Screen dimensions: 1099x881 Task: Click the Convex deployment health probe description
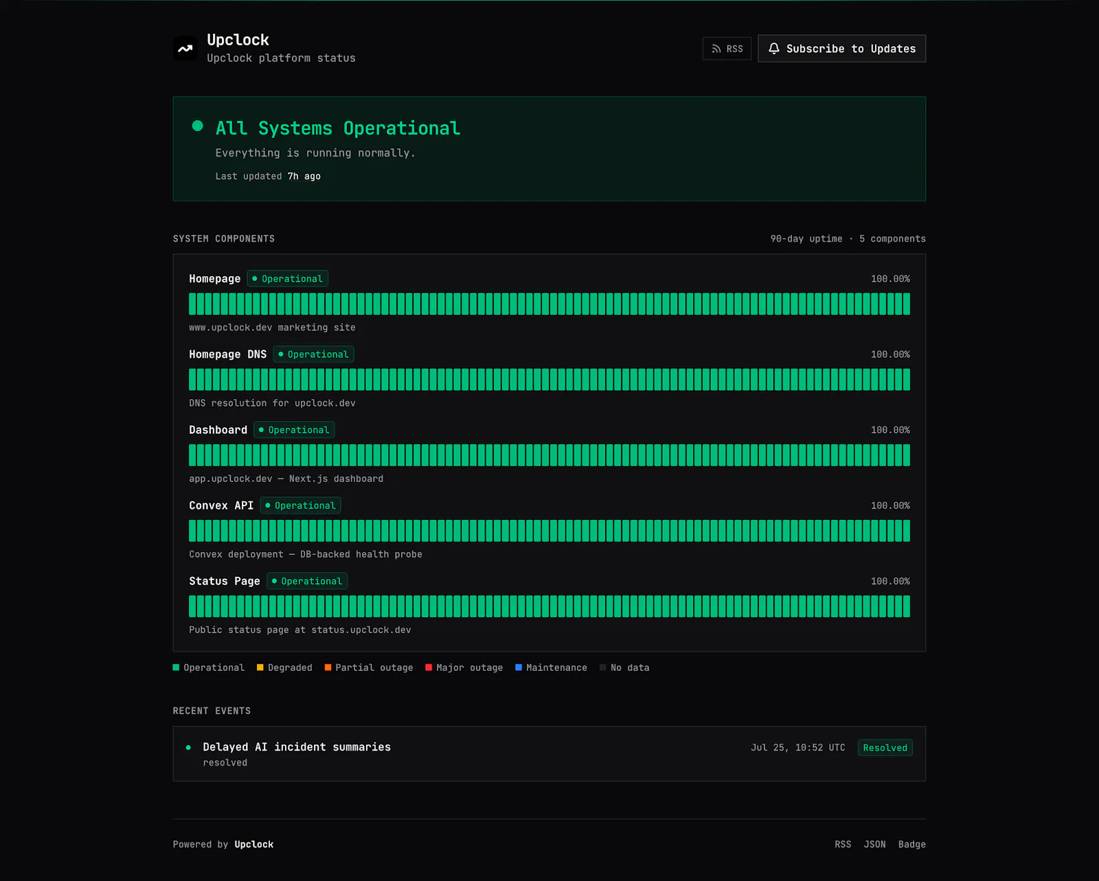tap(306, 554)
